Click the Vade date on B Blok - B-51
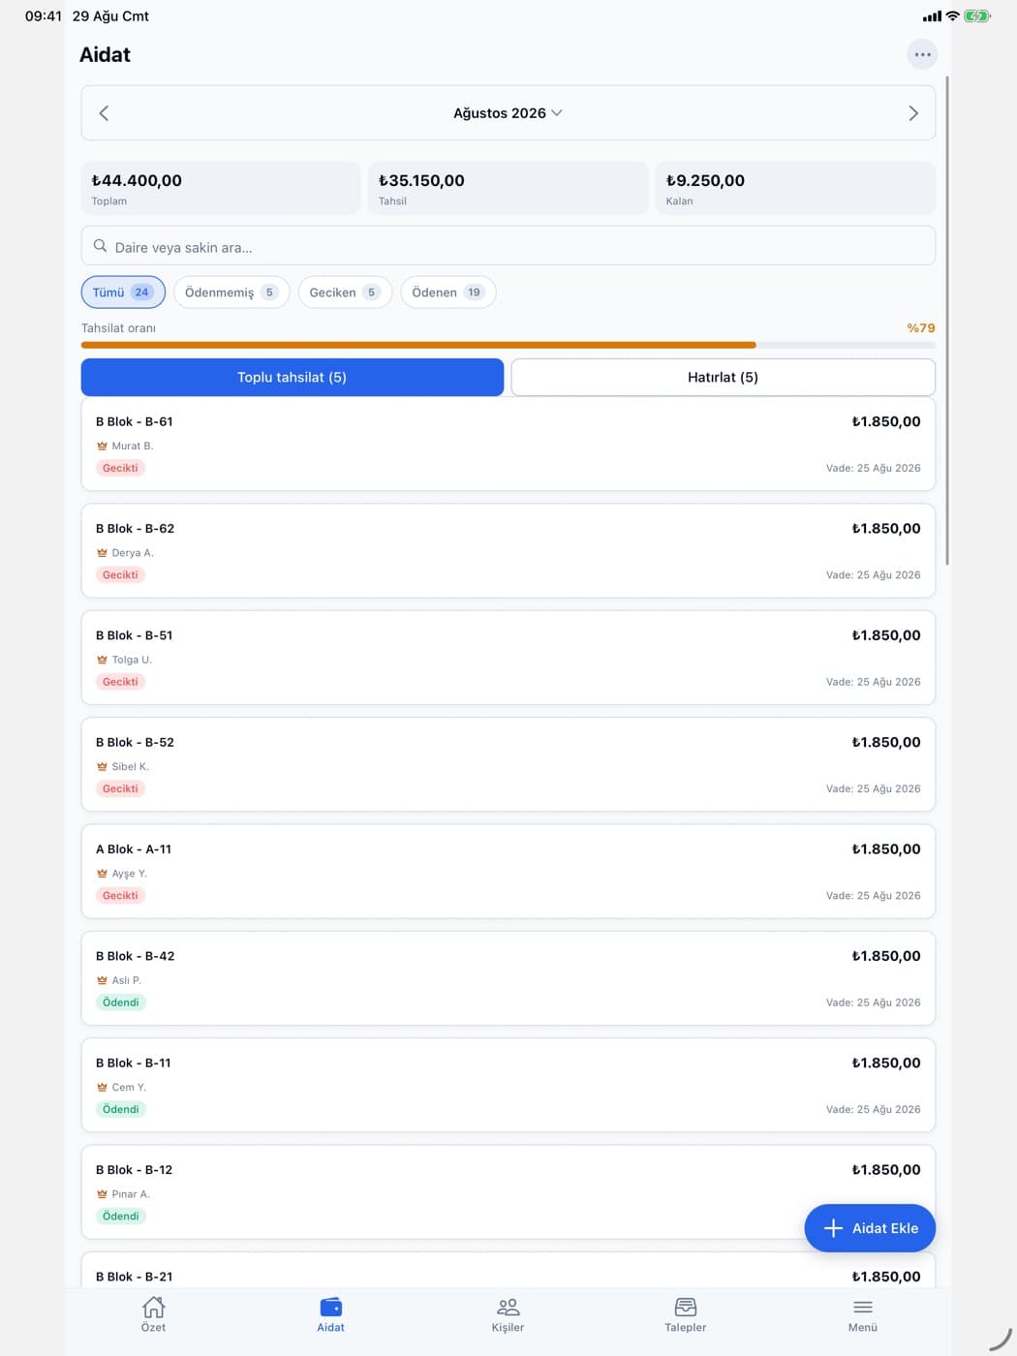 tap(873, 682)
